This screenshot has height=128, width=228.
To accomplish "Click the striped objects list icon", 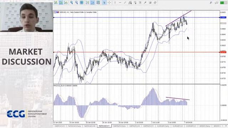I will [x=155, y=2].
